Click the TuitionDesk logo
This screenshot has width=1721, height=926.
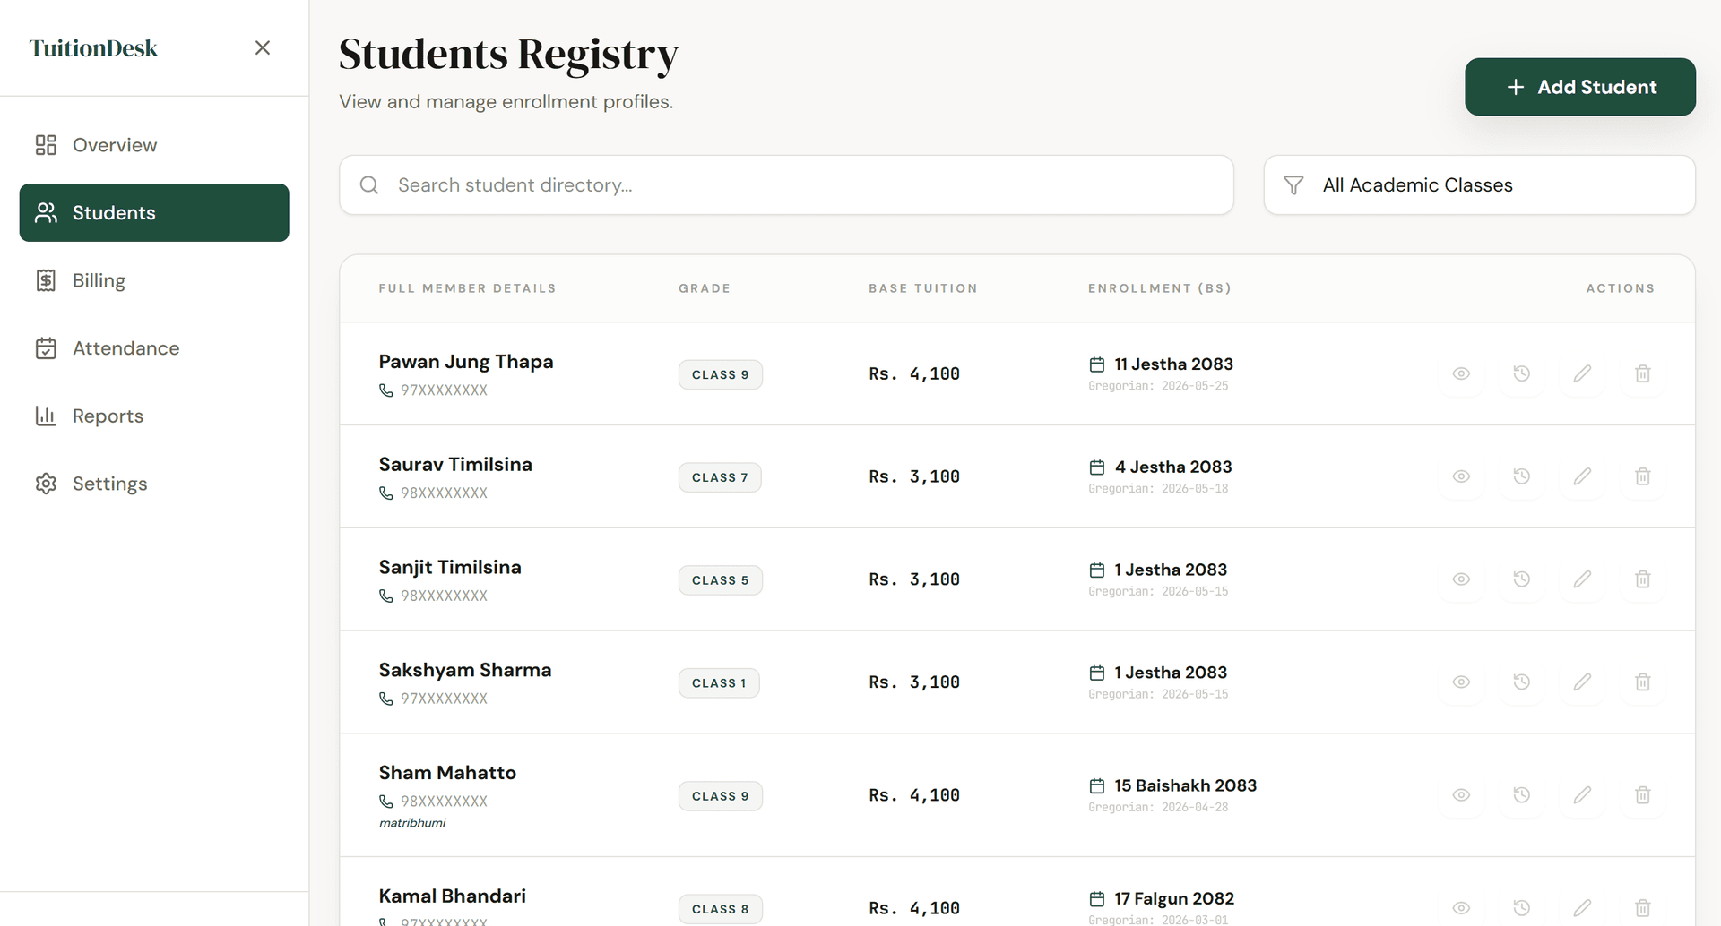(93, 48)
